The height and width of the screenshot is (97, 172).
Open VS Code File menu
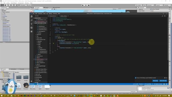pos(33,13)
